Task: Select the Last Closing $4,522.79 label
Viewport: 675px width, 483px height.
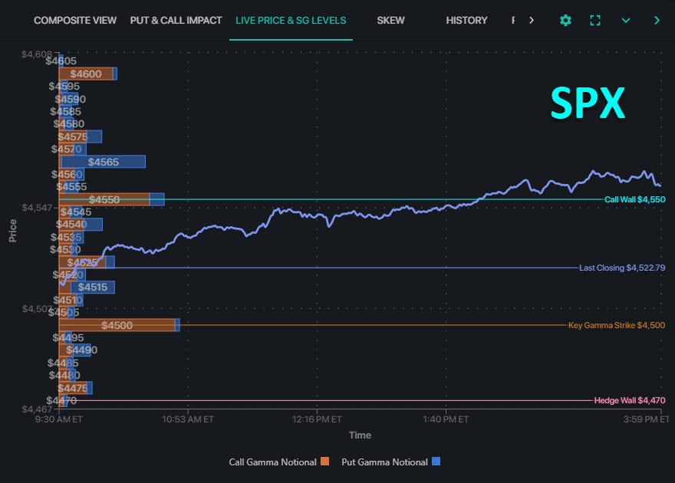Action: click(x=621, y=268)
